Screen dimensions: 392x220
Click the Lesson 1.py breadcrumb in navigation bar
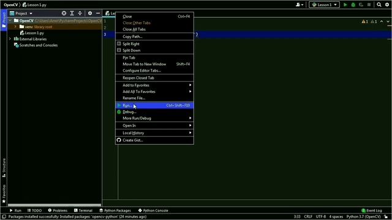[x=34, y=5]
